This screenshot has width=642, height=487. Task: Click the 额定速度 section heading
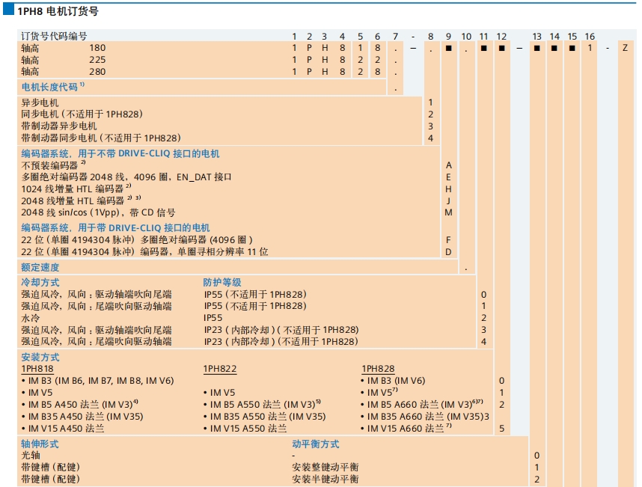tap(40, 267)
